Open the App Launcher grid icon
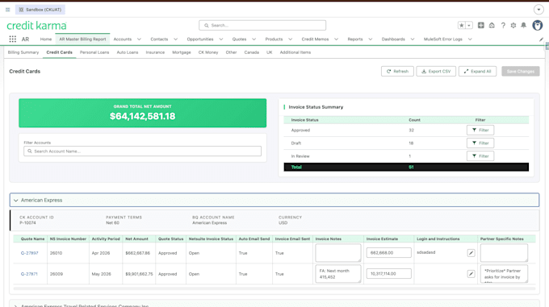 click(13, 39)
